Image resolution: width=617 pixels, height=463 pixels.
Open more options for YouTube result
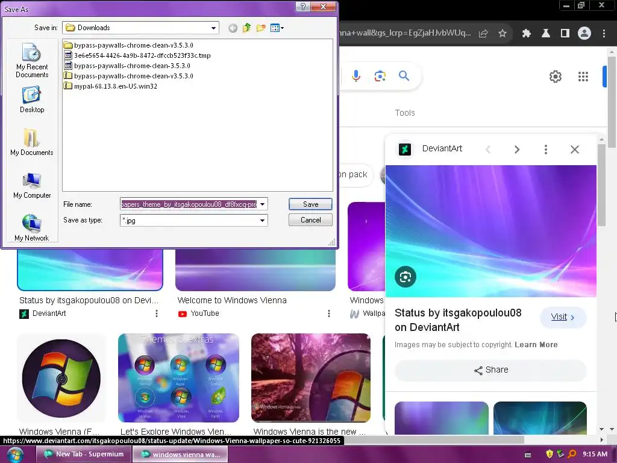pos(328,313)
